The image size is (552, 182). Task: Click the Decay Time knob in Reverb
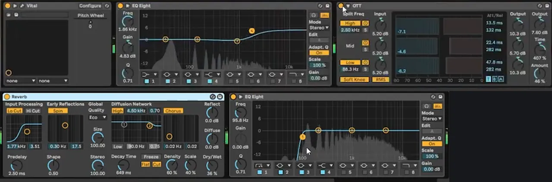pos(123,165)
